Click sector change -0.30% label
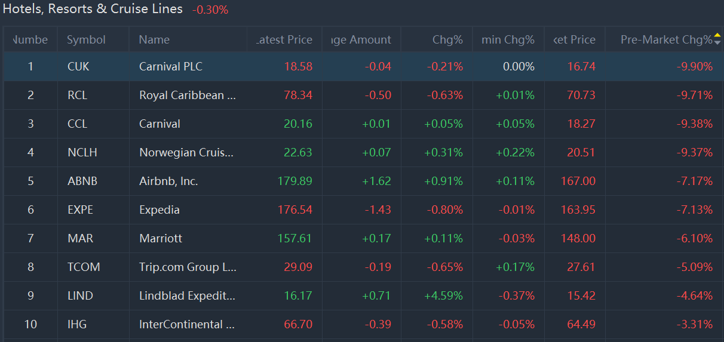724x342 pixels. (210, 10)
